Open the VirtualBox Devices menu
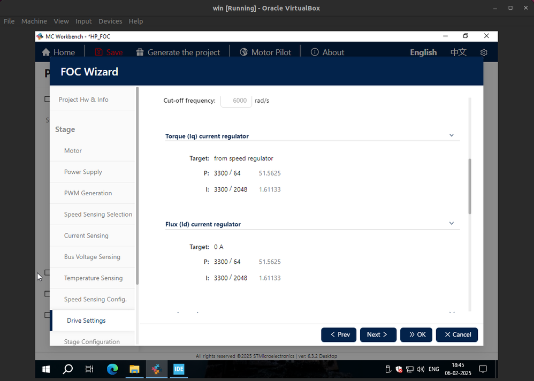 (110, 21)
